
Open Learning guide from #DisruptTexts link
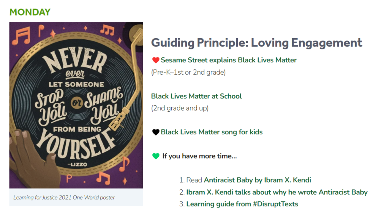242,204
